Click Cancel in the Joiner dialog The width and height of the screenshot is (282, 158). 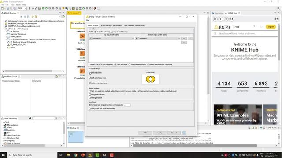click(x=174, y=133)
